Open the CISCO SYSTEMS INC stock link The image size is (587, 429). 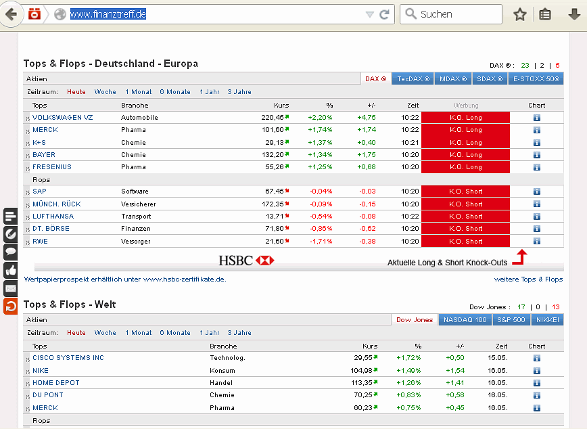[x=68, y=358]
